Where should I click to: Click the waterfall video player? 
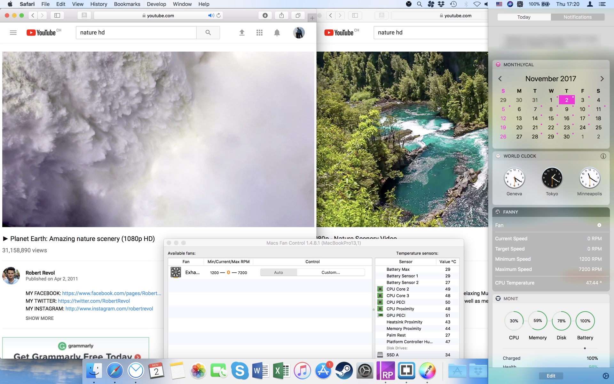click(x=158, y=140)
